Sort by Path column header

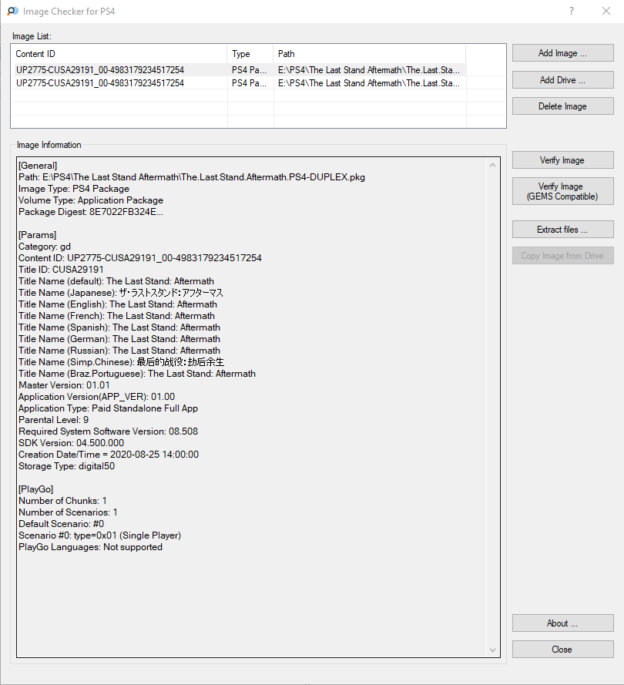(x=370, y=54)
